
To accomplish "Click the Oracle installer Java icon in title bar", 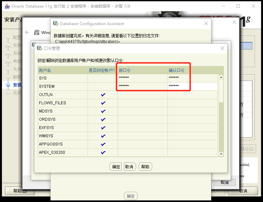I will click(x=7, y=6).
